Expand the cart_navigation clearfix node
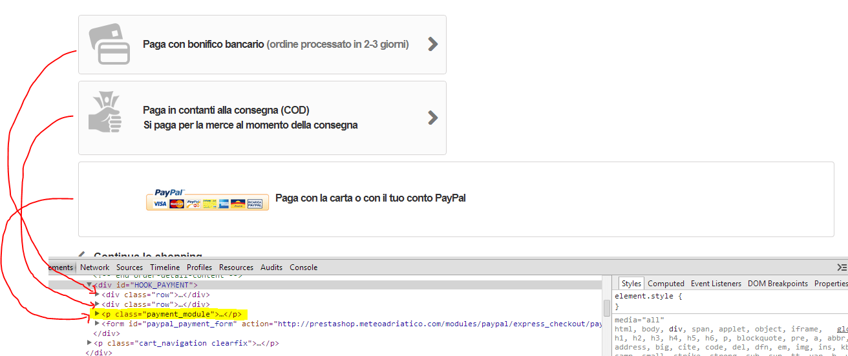Image resolution: width=848 pixels, height=356 pixels. 89,343
